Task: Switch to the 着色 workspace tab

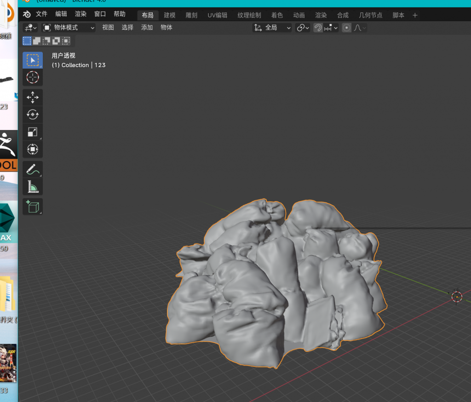Action: (277, 15)
